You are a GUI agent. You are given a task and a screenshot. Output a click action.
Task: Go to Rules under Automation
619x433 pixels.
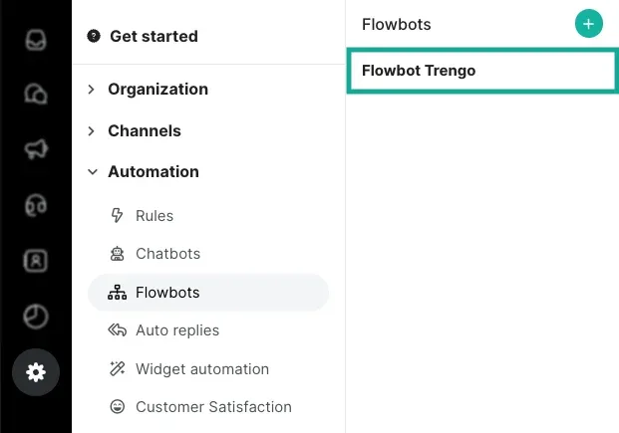click(155, 216)
